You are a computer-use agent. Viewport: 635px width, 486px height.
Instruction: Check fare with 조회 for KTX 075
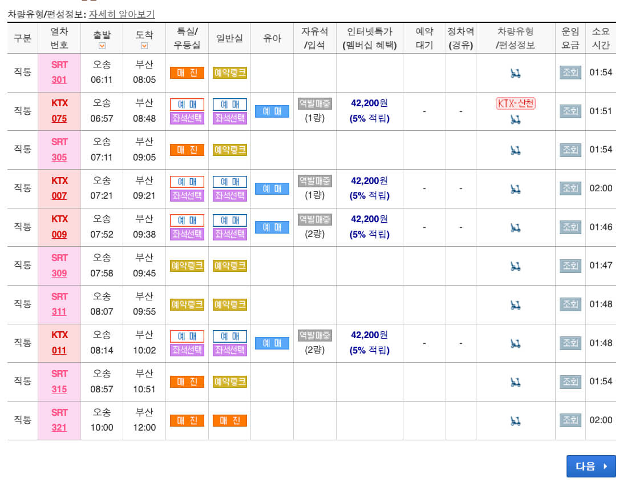(570, 111)
